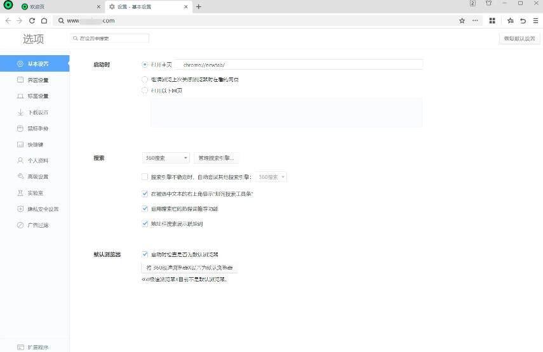Open the 360搜索 default search engine dropdown

pyautogui.click(x=166, y=158)
